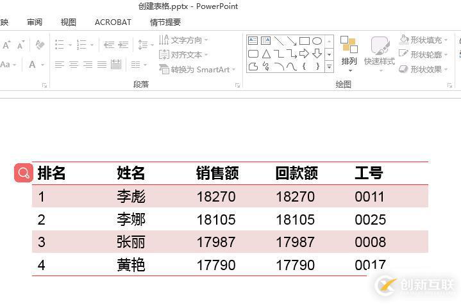Increase the list indent level
Image resolution: width=461 pixels, height=304 pixels.
tap(123, 45)
